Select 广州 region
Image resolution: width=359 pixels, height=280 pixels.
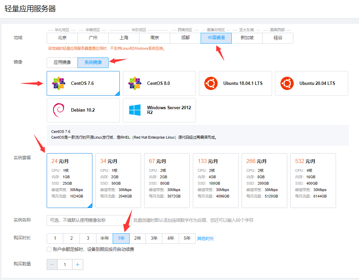93,38
